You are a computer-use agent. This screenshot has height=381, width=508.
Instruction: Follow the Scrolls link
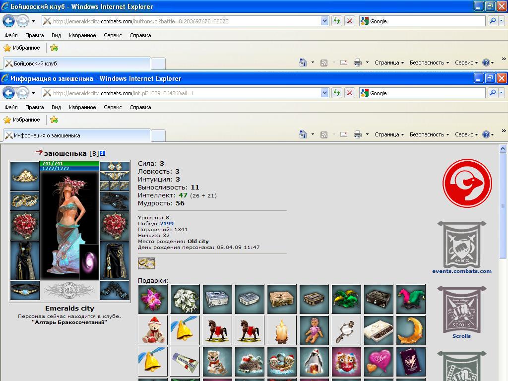point(462,336)
